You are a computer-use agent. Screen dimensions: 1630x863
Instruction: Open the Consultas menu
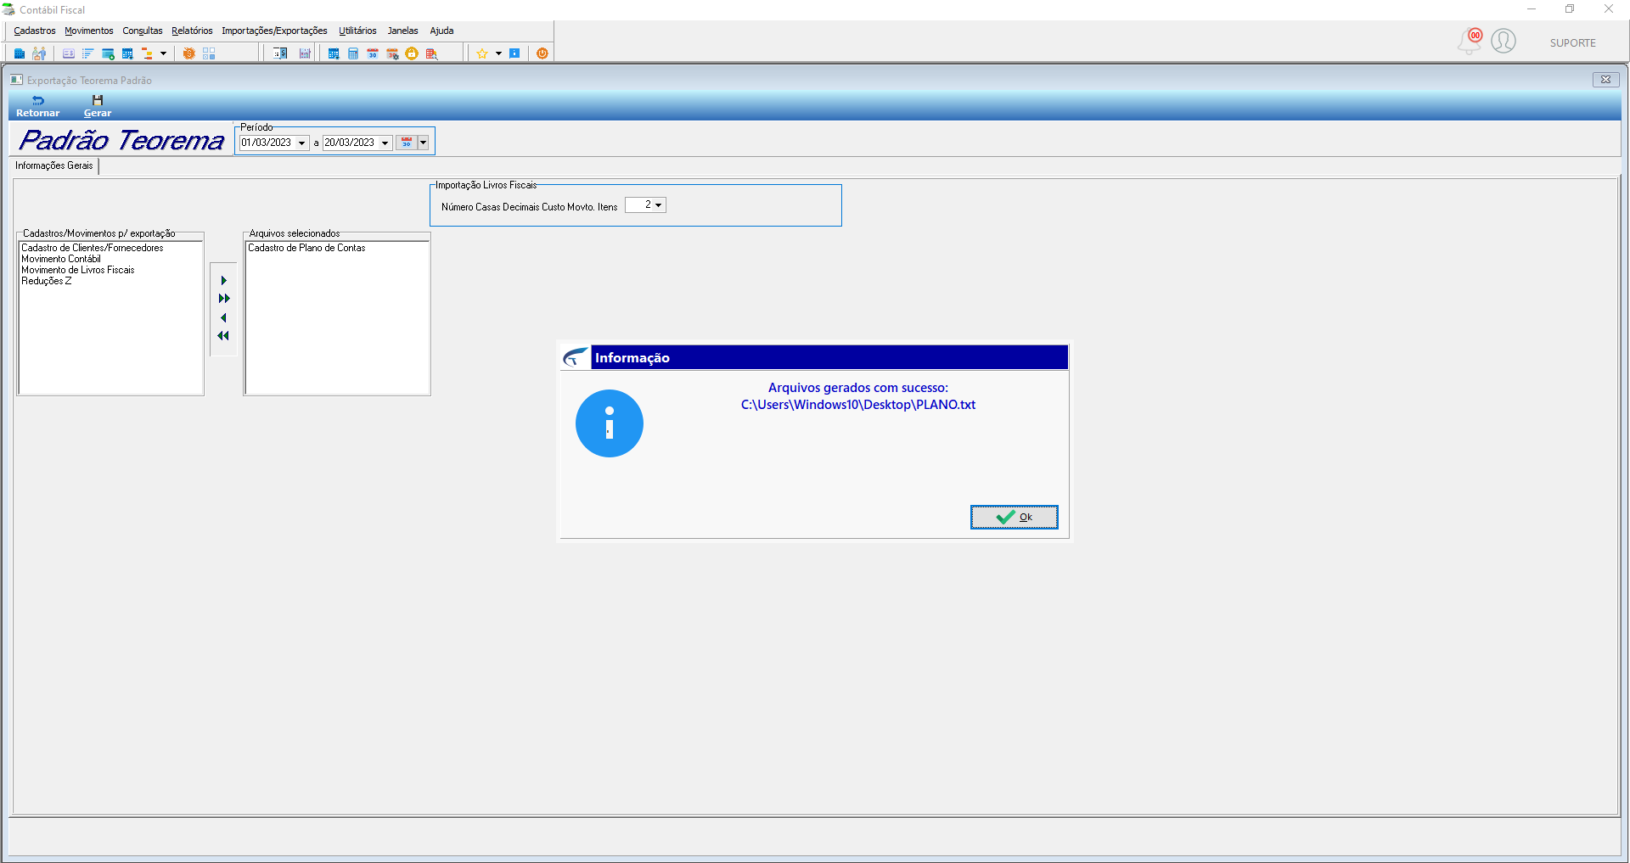143,31
